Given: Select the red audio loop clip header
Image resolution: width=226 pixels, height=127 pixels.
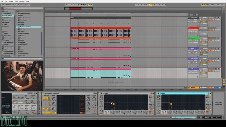Looking at the screenshot, I should [x=101, y=28].
